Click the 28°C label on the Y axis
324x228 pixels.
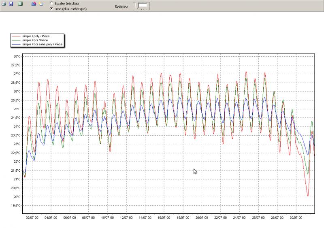(16, 56)
